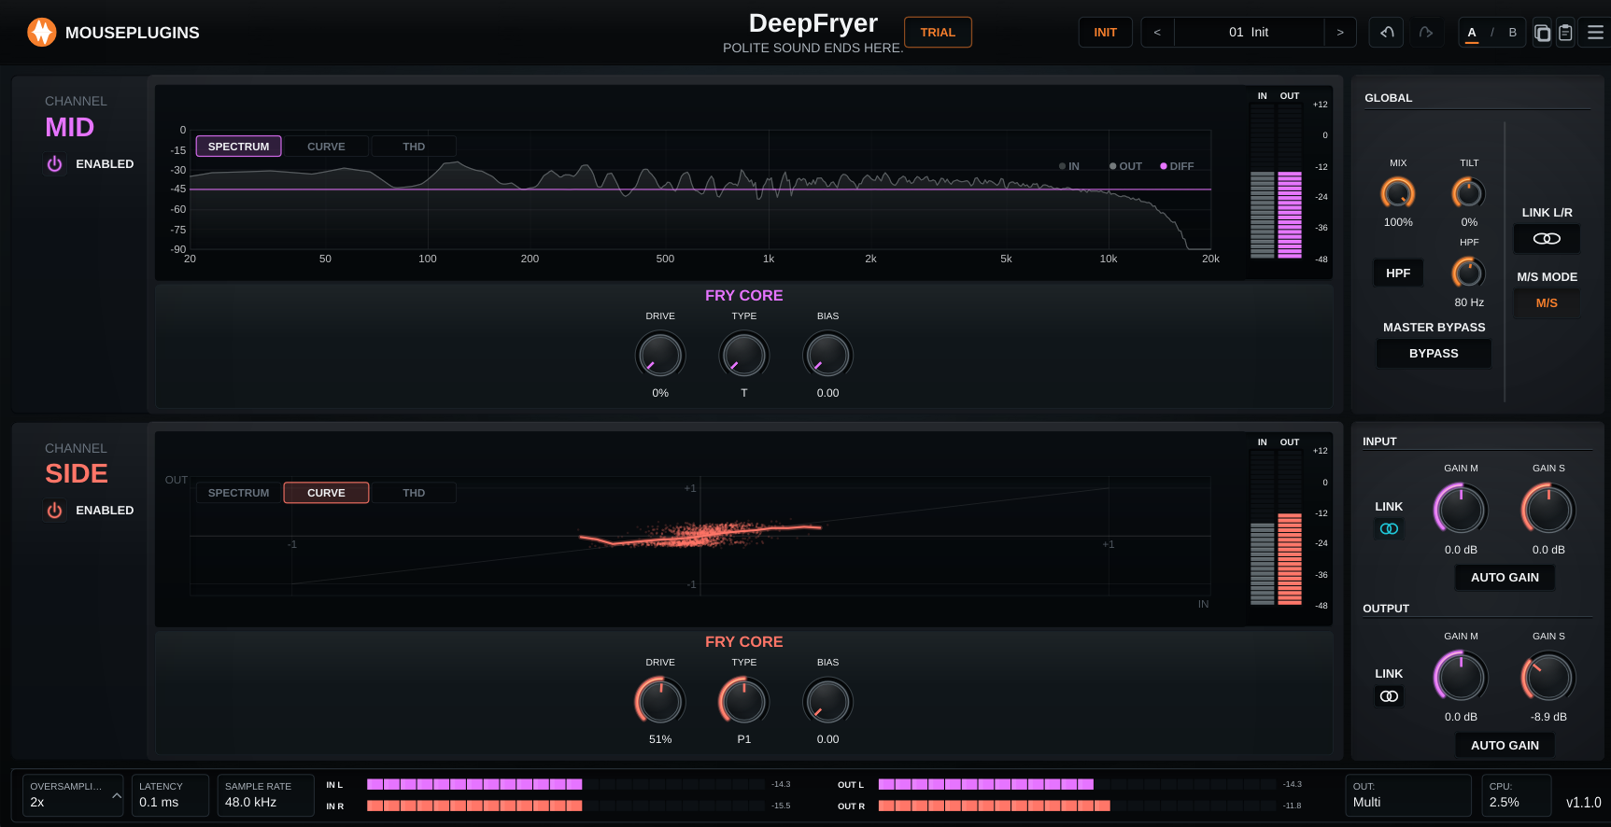The image size is (1611, 827).
Task: Click the TRIAL button
Action: [938, 33]
